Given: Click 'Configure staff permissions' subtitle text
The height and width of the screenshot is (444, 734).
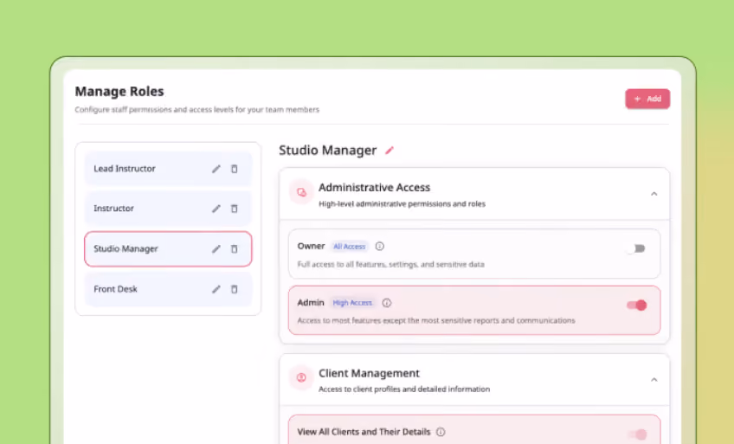Looking at the screenshot, I should (197, 109).
